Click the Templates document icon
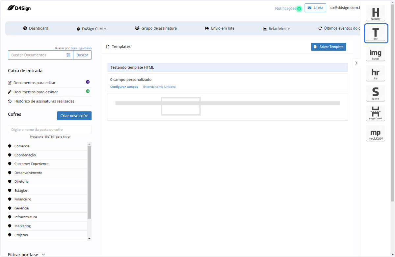 coord(107,47)
